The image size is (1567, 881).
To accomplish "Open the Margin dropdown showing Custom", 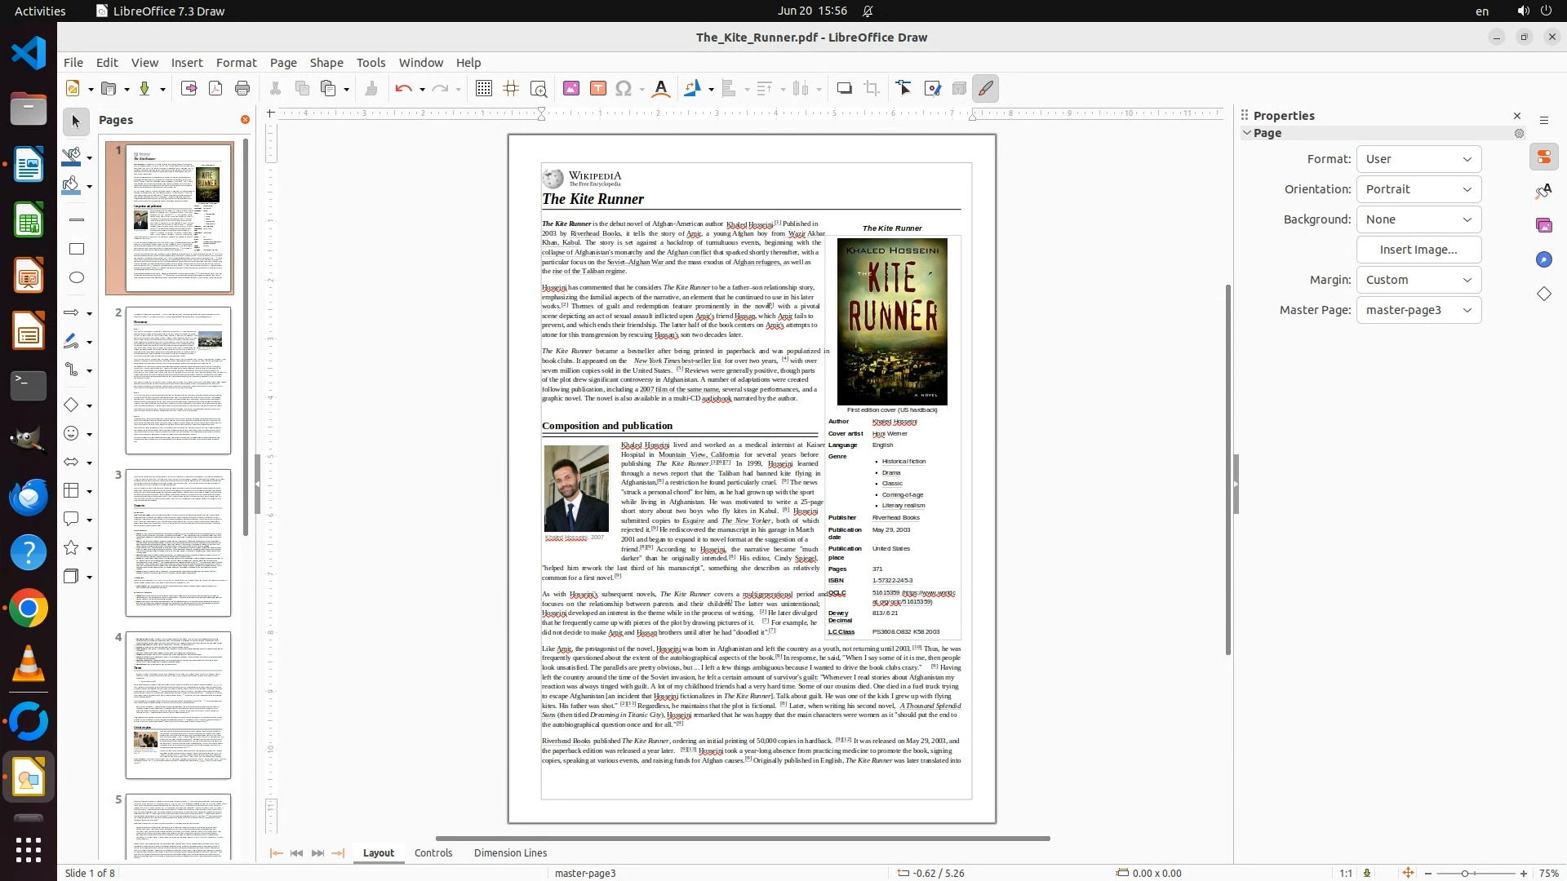I will (x=1418, y=280).
